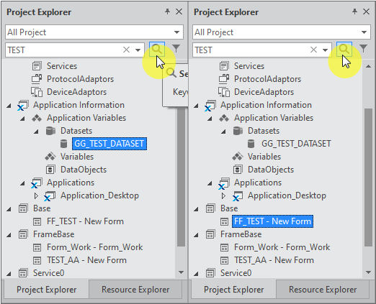Screen dimensions: 376x304
Task: Click the search magnifier icon in left panel
Action: [x=157, y=49]
